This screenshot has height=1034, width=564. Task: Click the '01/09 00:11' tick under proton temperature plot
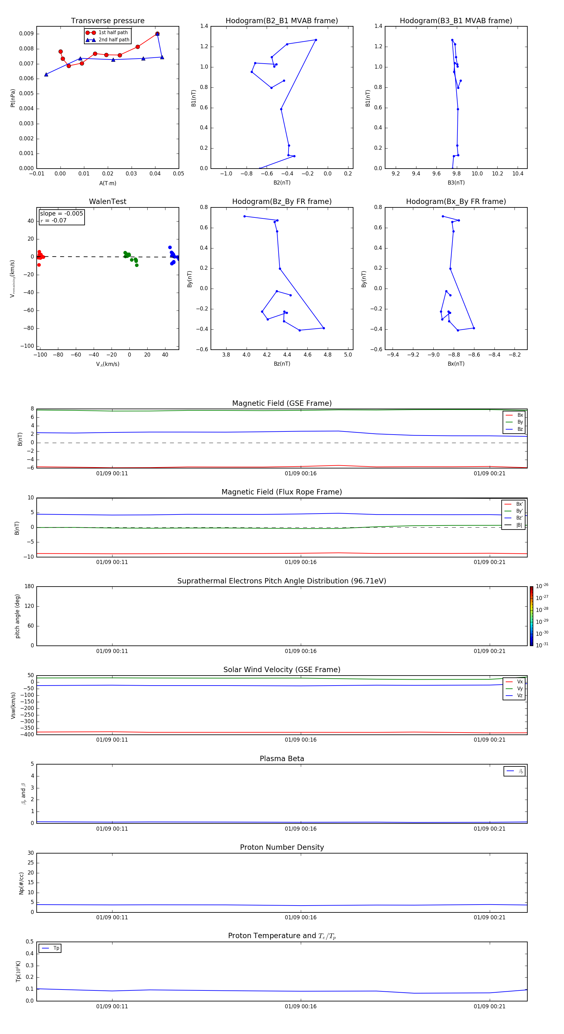(112, 1006)
